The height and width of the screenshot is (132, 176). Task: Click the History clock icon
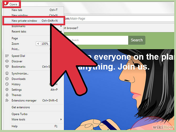(x=7, y=84)
